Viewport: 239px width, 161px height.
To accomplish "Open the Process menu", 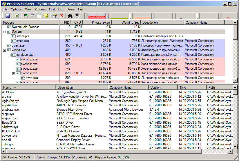I will click(40, 9).
